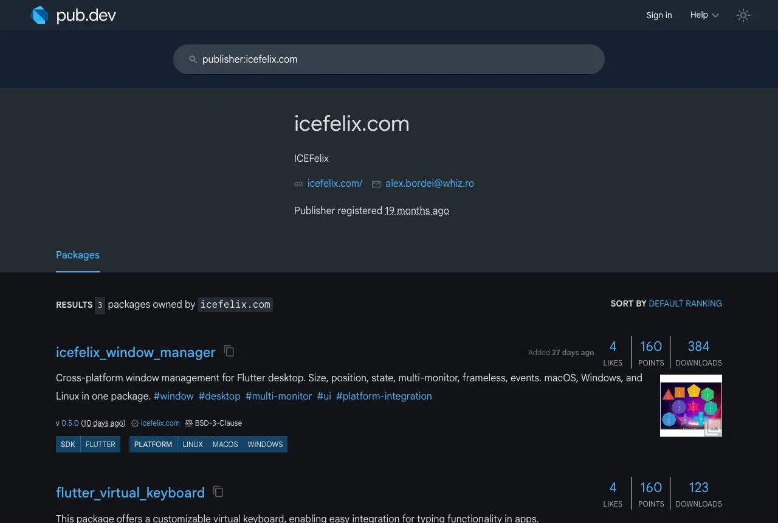Open the icefelix_window_manager screenshot thumbnail
Viewport: 778px width, 523px height.
point(691,405)
